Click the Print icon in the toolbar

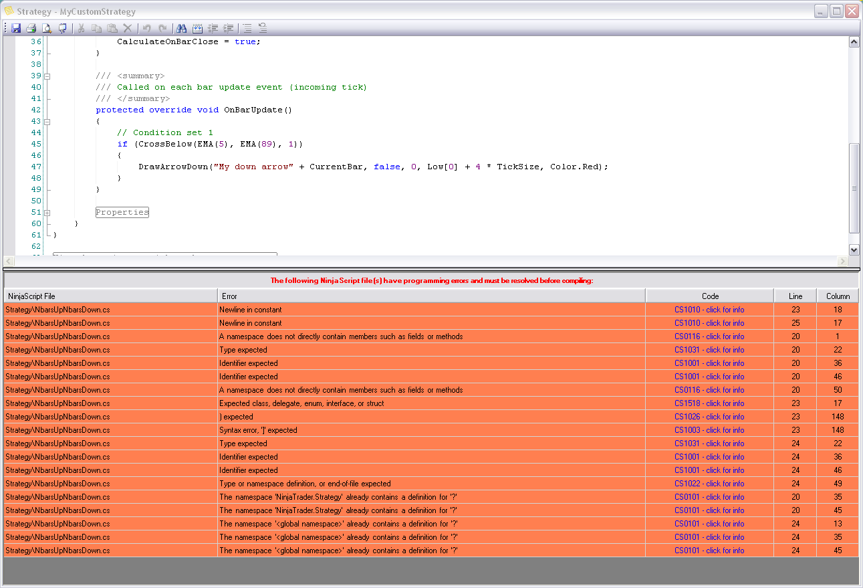coord(31,28)
